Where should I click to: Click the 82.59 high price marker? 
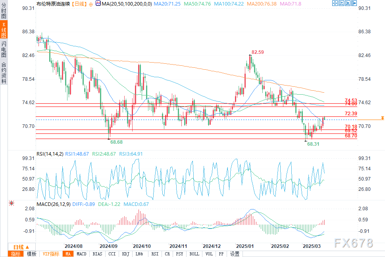258,52
